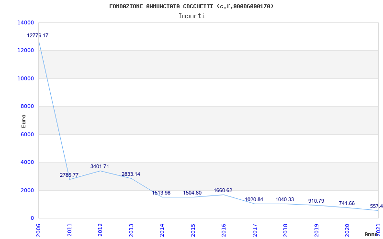This screenshot has height=239, width=383.
Task: Click the 8000 y-axis tick
Action: click(27, 106)
